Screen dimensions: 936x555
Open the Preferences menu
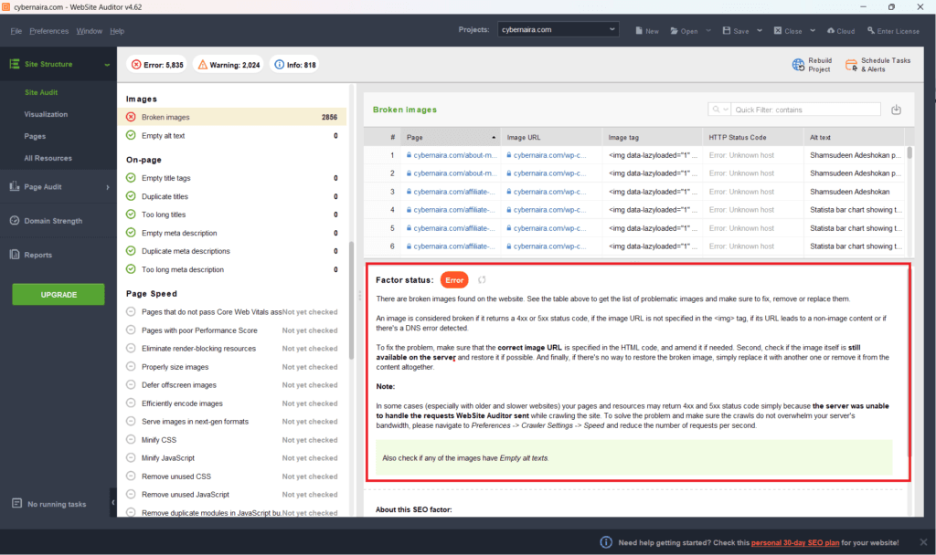click(x=49, y=31)
